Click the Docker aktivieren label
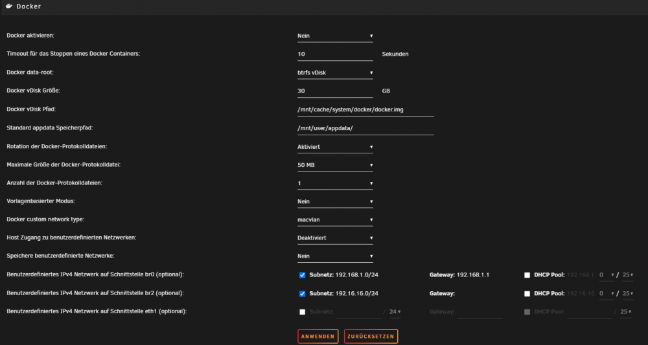 30,36
